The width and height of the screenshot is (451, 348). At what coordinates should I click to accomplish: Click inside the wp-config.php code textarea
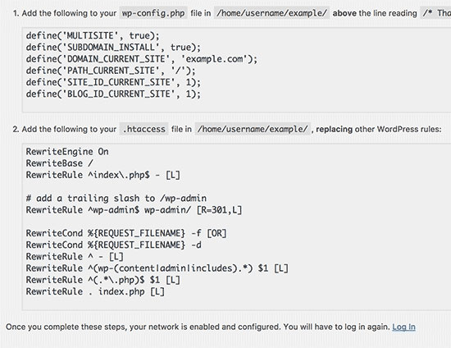[236, 70]
